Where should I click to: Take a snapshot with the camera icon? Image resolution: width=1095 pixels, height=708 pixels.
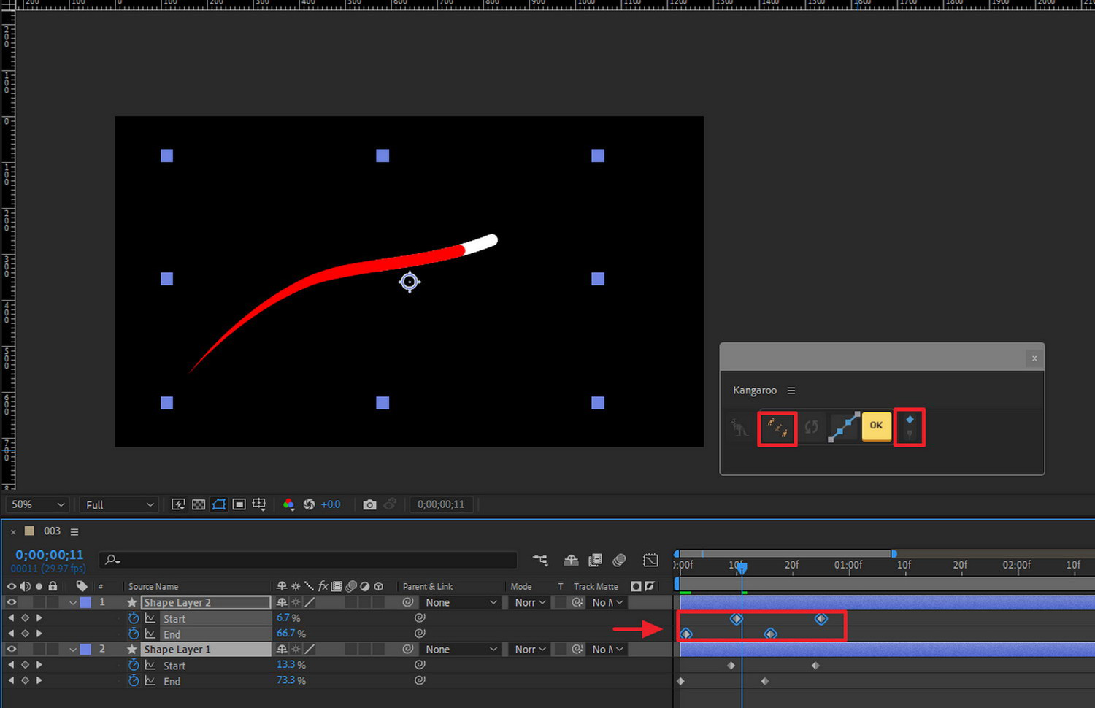369,504
